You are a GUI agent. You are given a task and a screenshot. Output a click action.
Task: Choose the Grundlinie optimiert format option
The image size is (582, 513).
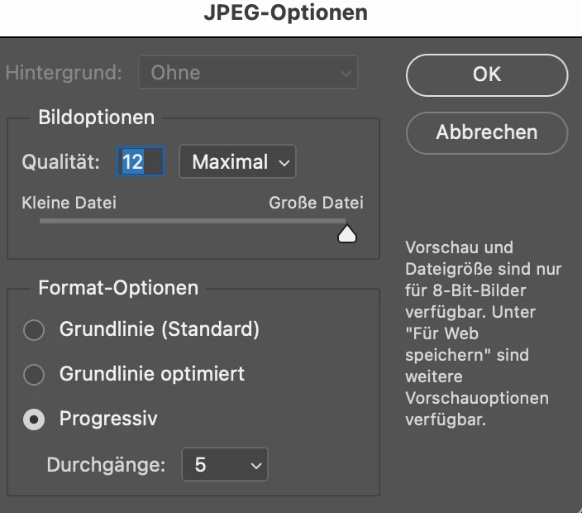click(34, 375)
